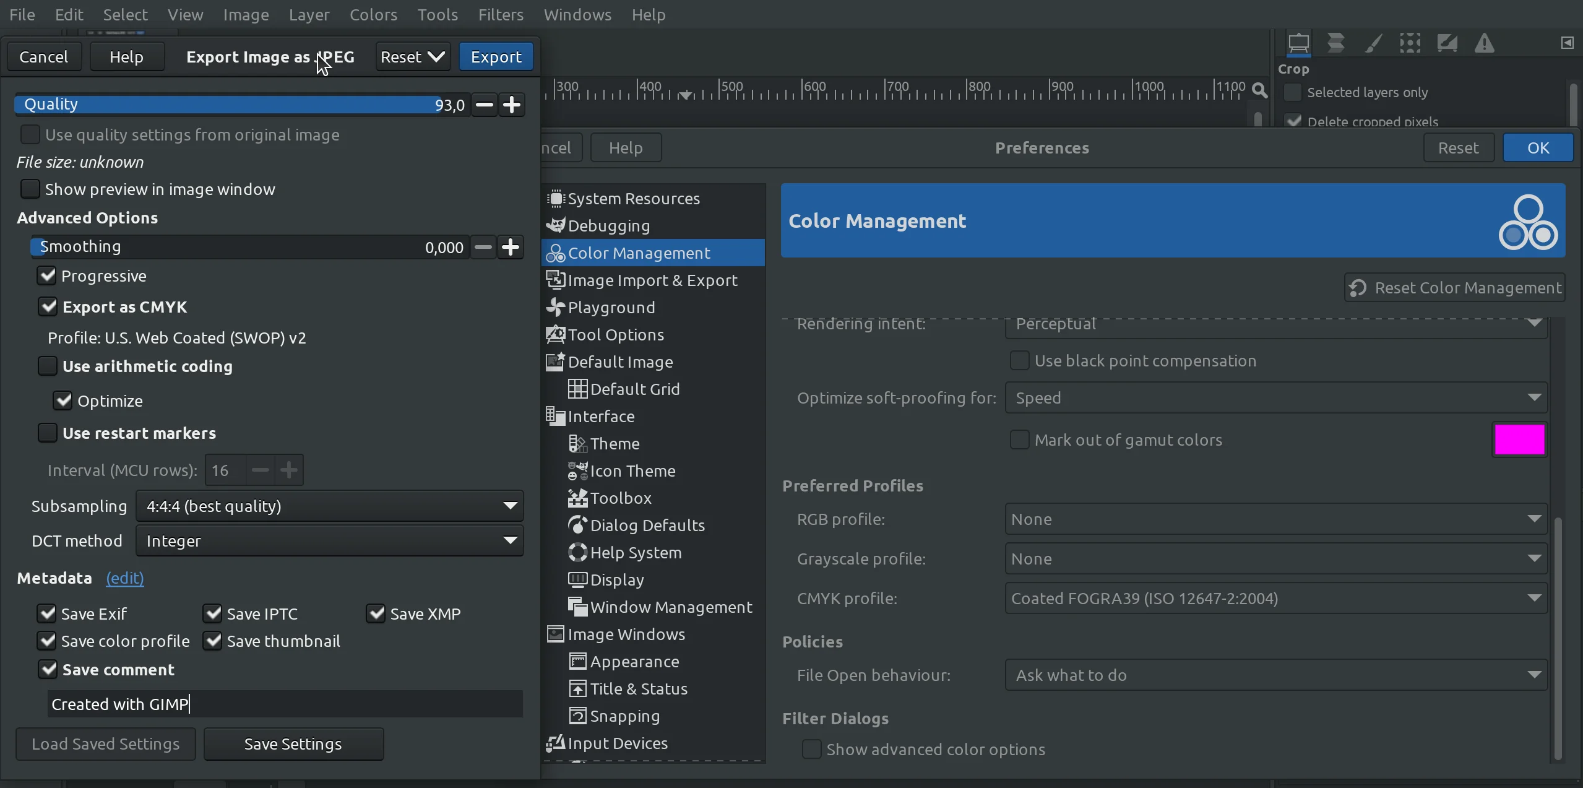
Task: Select Window Management preferences page
Action: tap(653, 607)
